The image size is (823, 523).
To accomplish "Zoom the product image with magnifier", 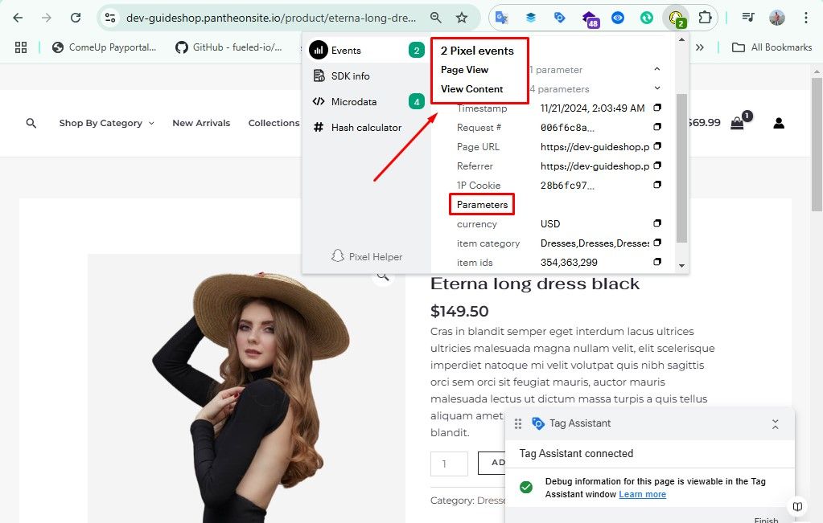I will 383,276.
